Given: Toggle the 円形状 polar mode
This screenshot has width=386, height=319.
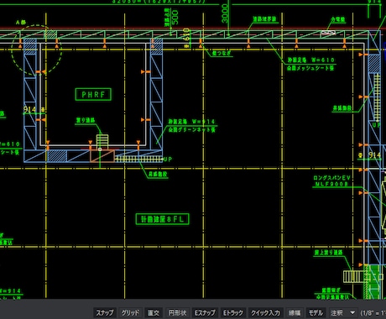Looking at the screenshot, I should [x=177, y=312].
